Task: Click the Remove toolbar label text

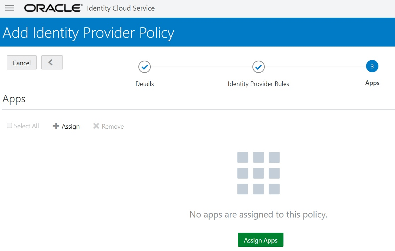Action: 112,126
